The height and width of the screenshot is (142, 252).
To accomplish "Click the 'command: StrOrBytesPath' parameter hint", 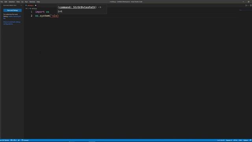I will [x=77, y=7].
